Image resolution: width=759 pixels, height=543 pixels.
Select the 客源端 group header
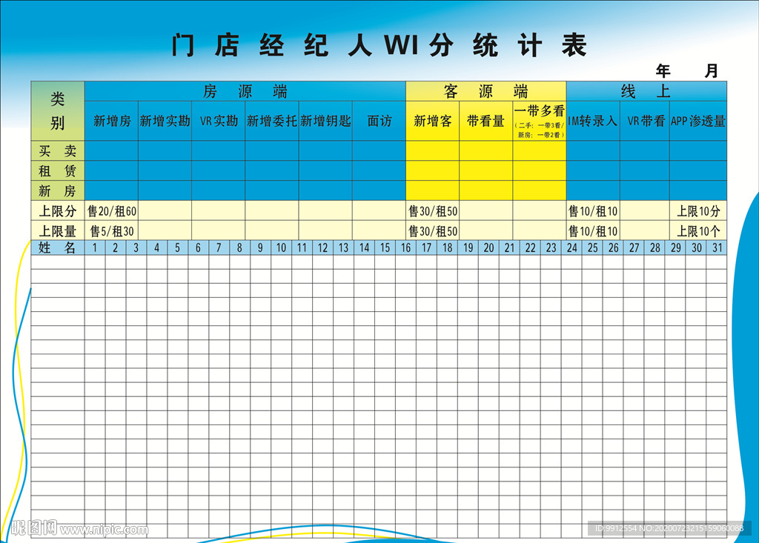486,91
